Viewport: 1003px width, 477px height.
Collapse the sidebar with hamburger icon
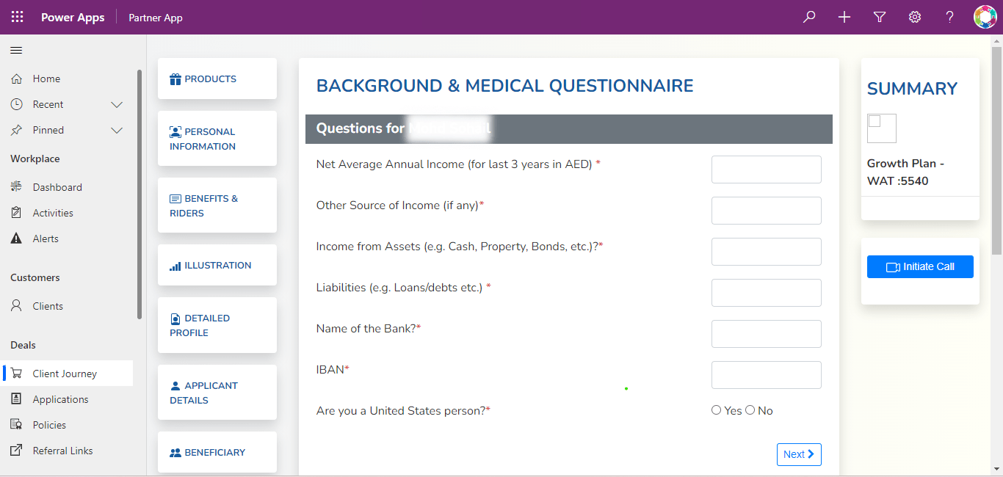(16, 51)
